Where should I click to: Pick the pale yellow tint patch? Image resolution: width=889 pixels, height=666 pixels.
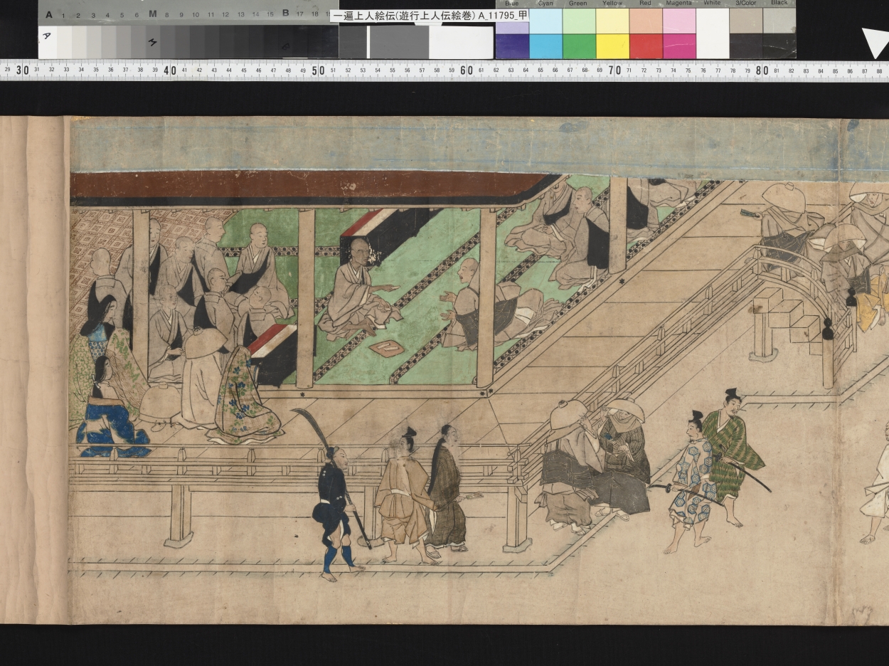click(612, 21)
